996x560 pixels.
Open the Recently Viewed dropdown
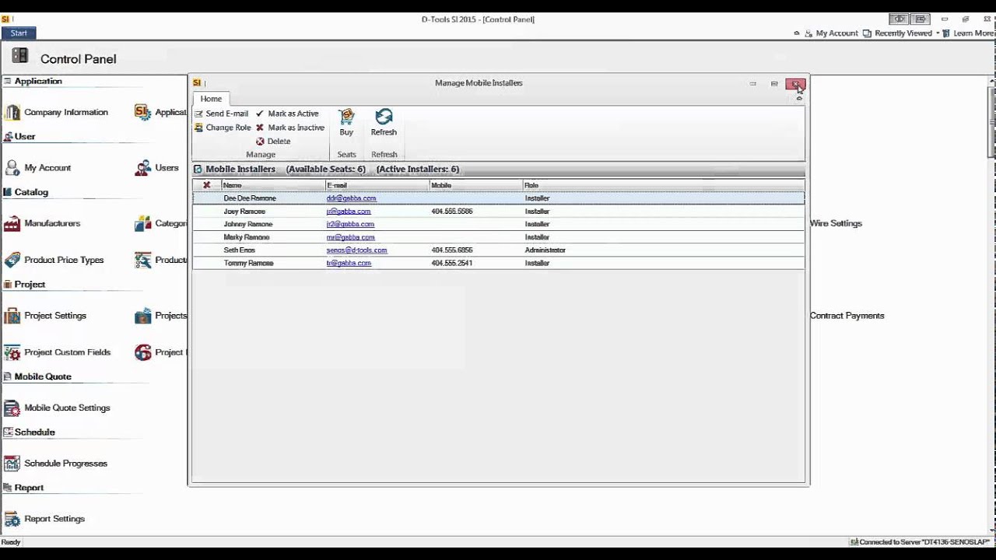901,33
